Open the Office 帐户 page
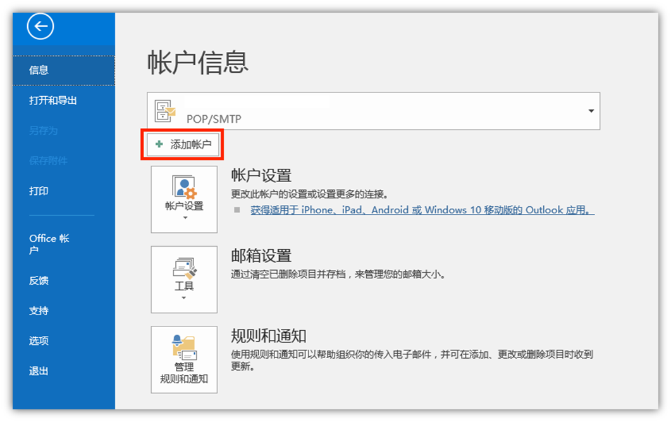 coord(49,244)
